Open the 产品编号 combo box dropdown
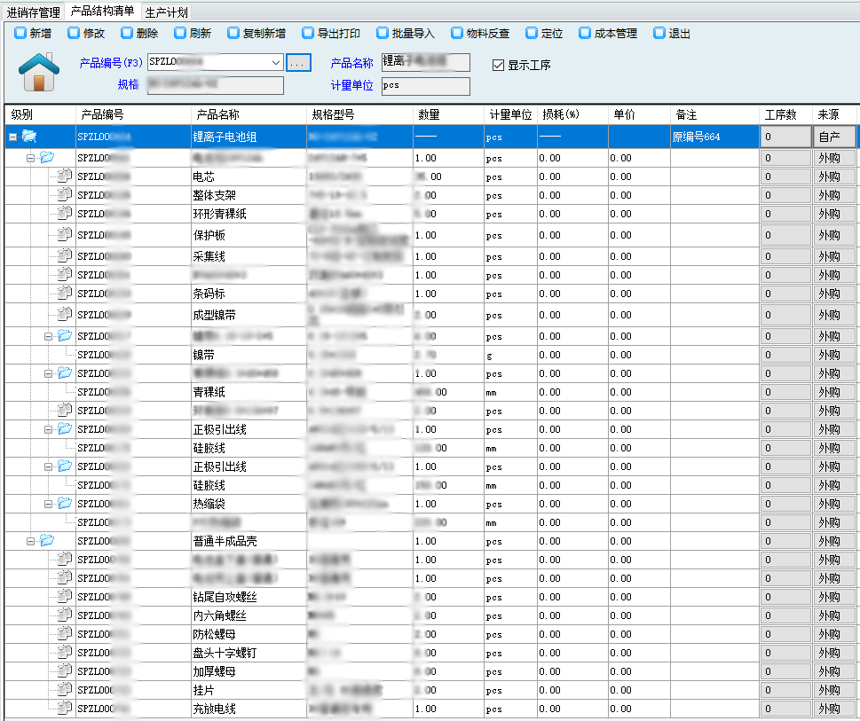Viewport: 860px width, 721px height. pyautogui.click(x=276, y=63)
